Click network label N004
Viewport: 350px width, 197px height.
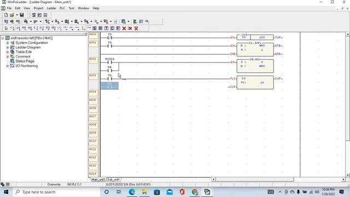(93, 94)
